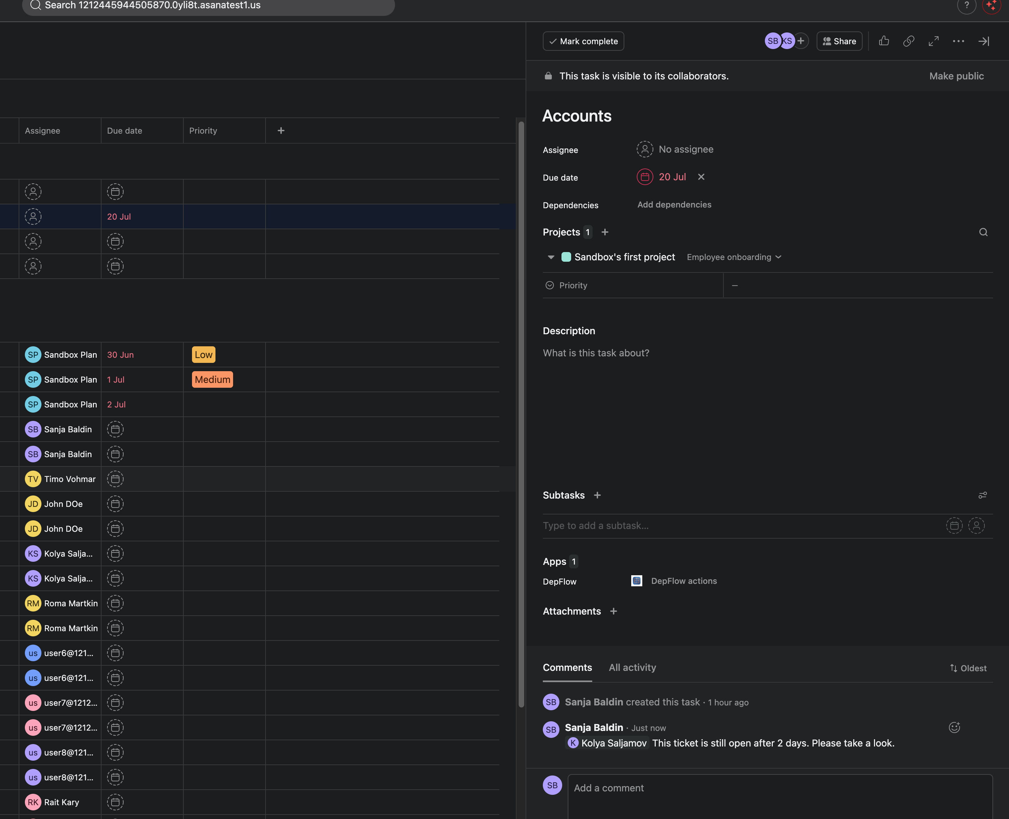
Task: Open due date calendar icon 20 Jul
Action: (644, 177)
